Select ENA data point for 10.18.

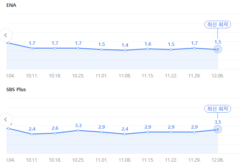(55, 48)
